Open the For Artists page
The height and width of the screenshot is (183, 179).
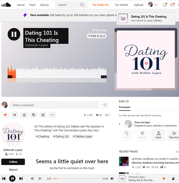pyautogui.click(x=121, y=5)
